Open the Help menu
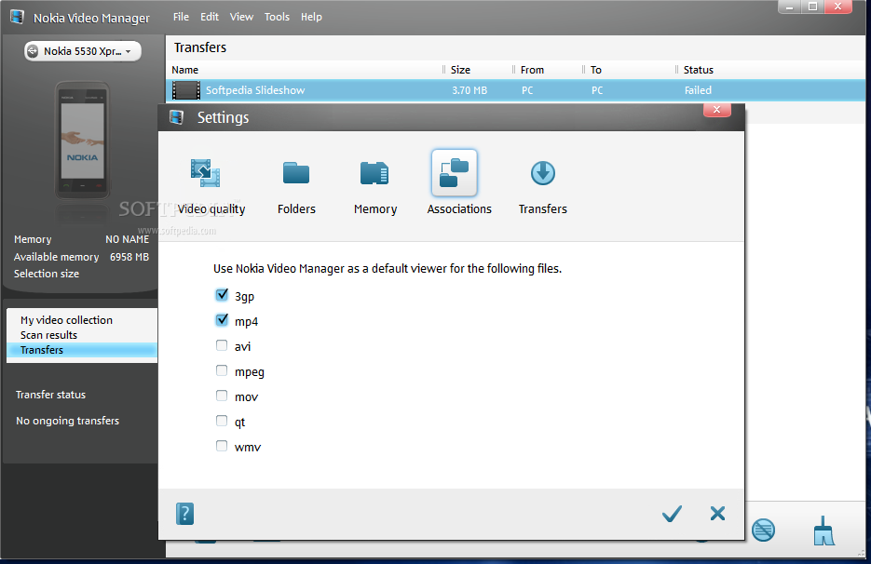This screenshot has height=564, width=871. [311, 17]
